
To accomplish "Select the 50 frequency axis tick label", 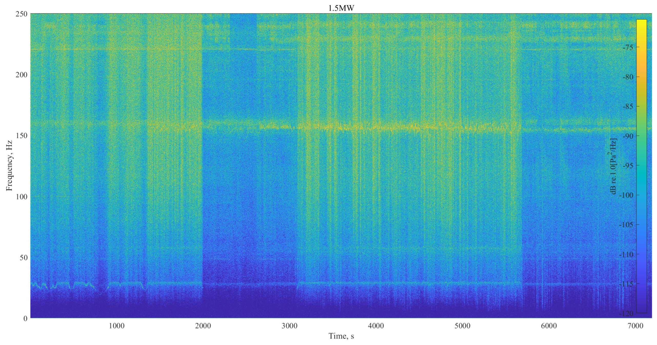I will click(x=24, y=258).
